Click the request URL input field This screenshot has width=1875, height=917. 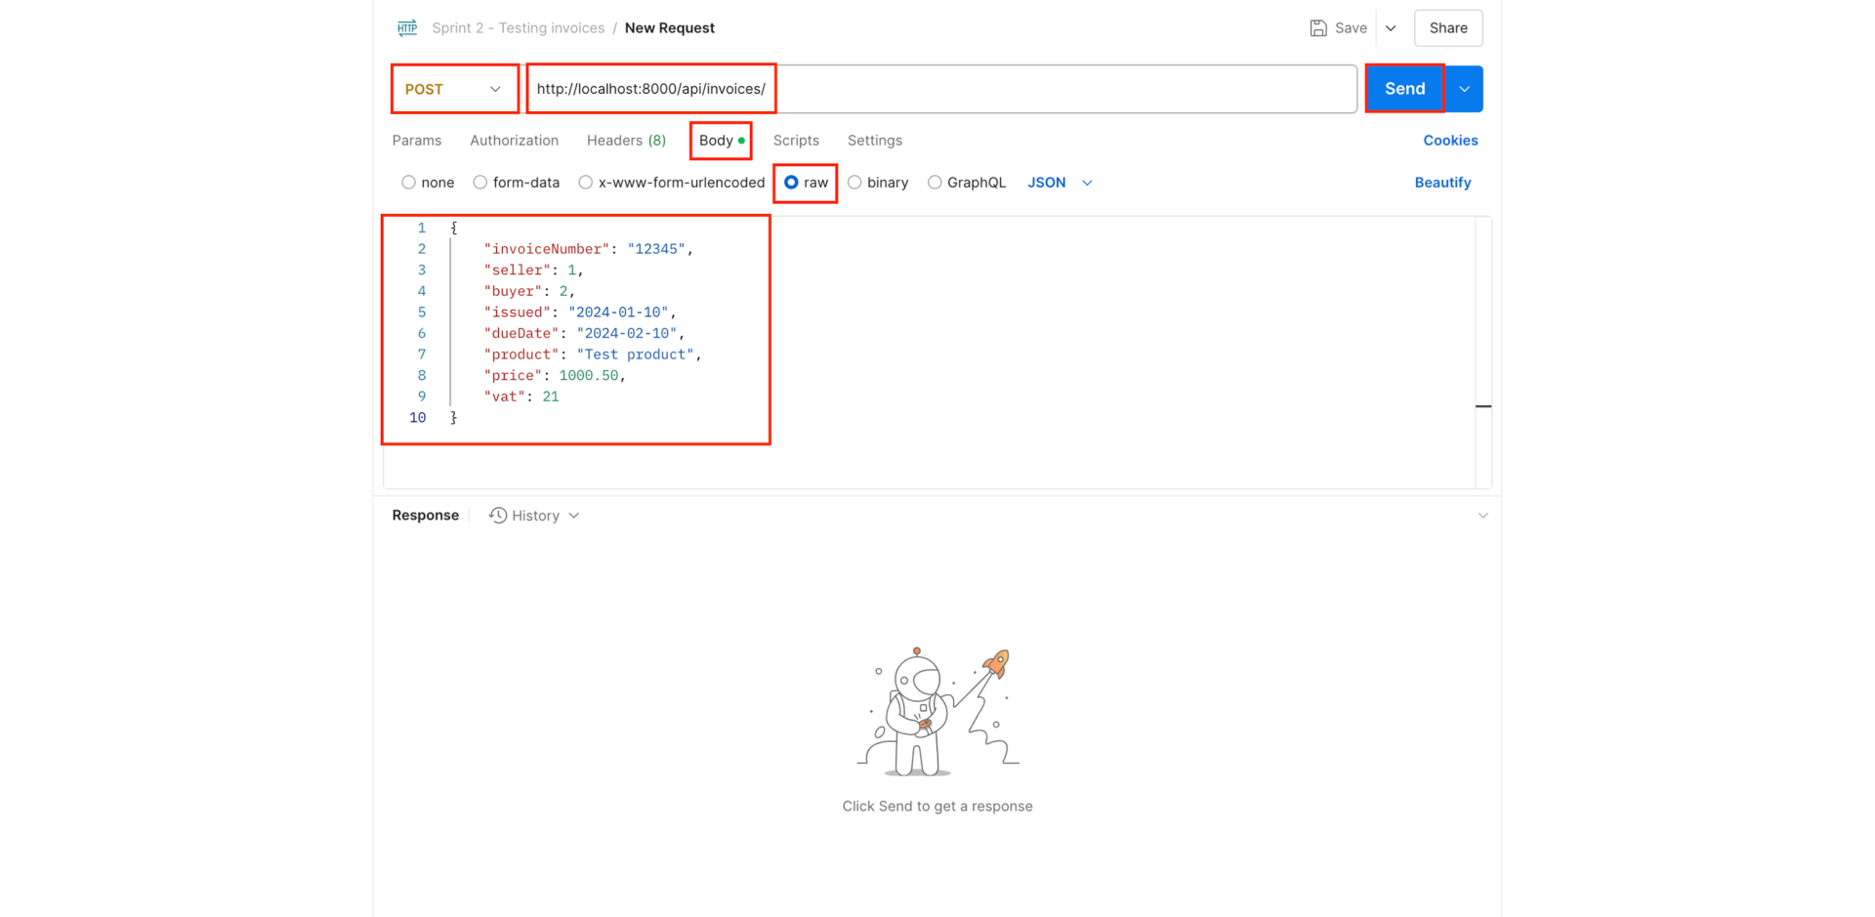[977, 89]
